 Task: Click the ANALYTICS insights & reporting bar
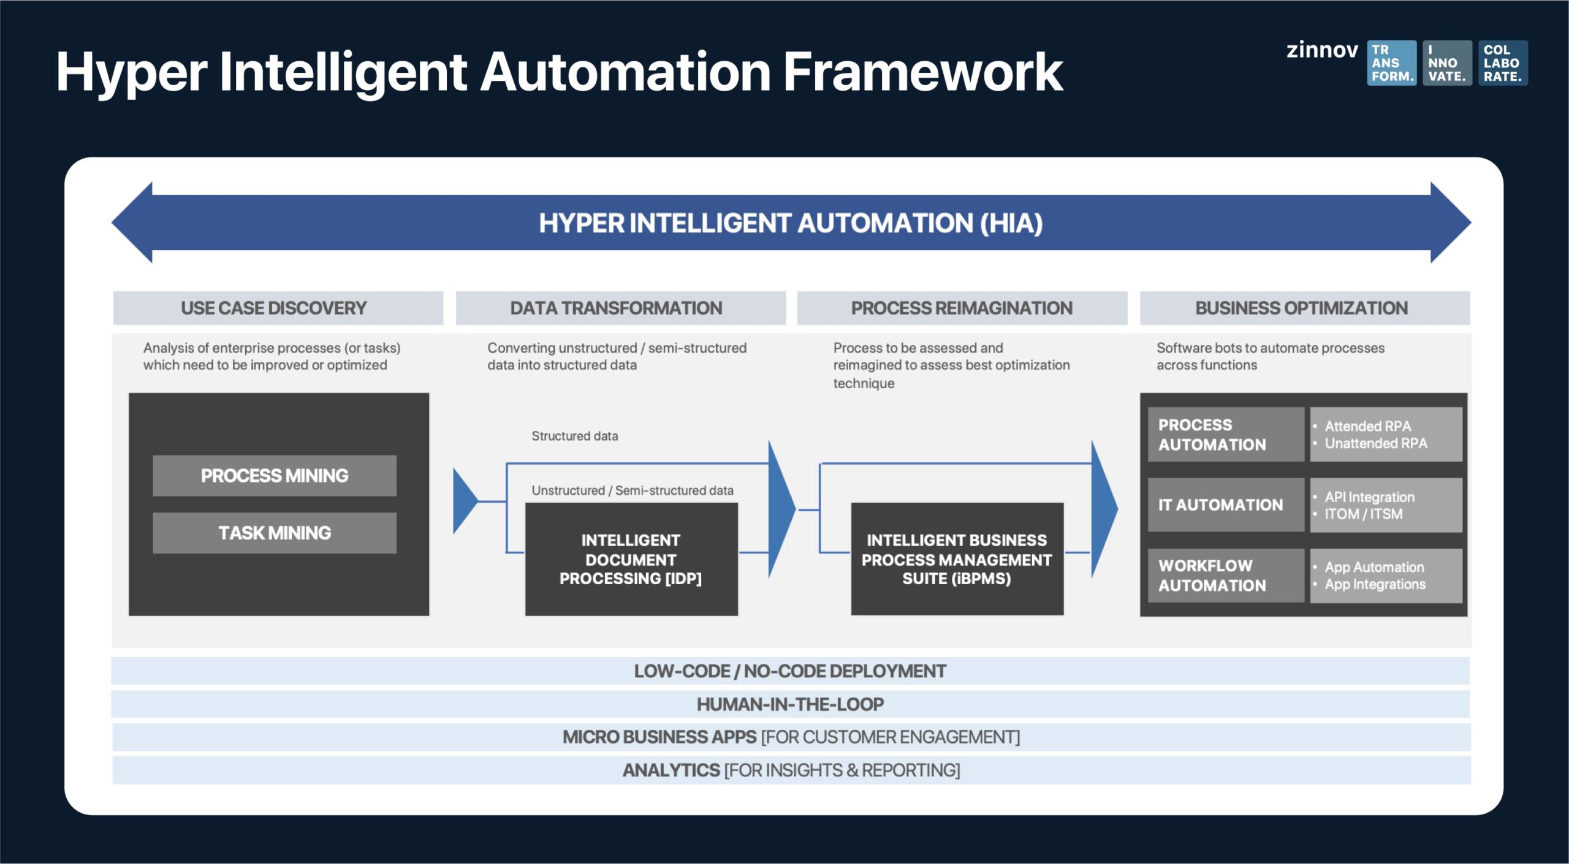tap(791, 770)
